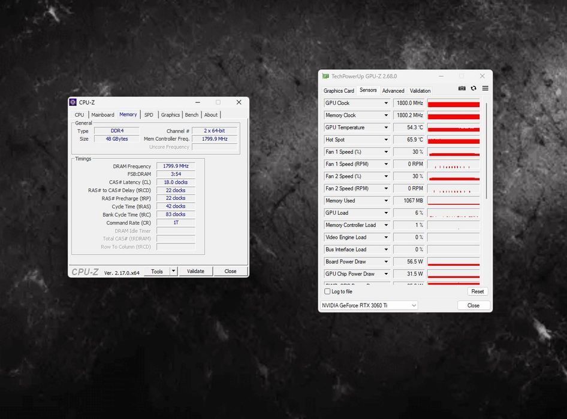The height and width of the screenshot is (419, 567).
Task: Click the CAS# Latency 18.0 clocks value
Action: [176, 182]
